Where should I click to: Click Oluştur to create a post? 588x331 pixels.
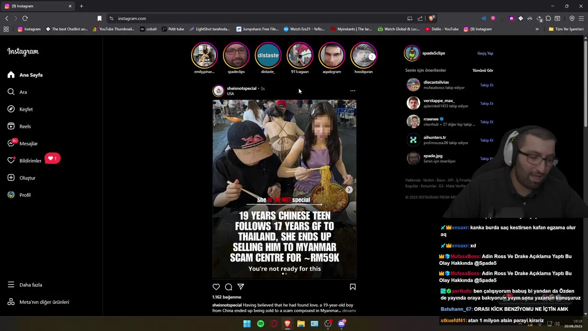(22, 178)
